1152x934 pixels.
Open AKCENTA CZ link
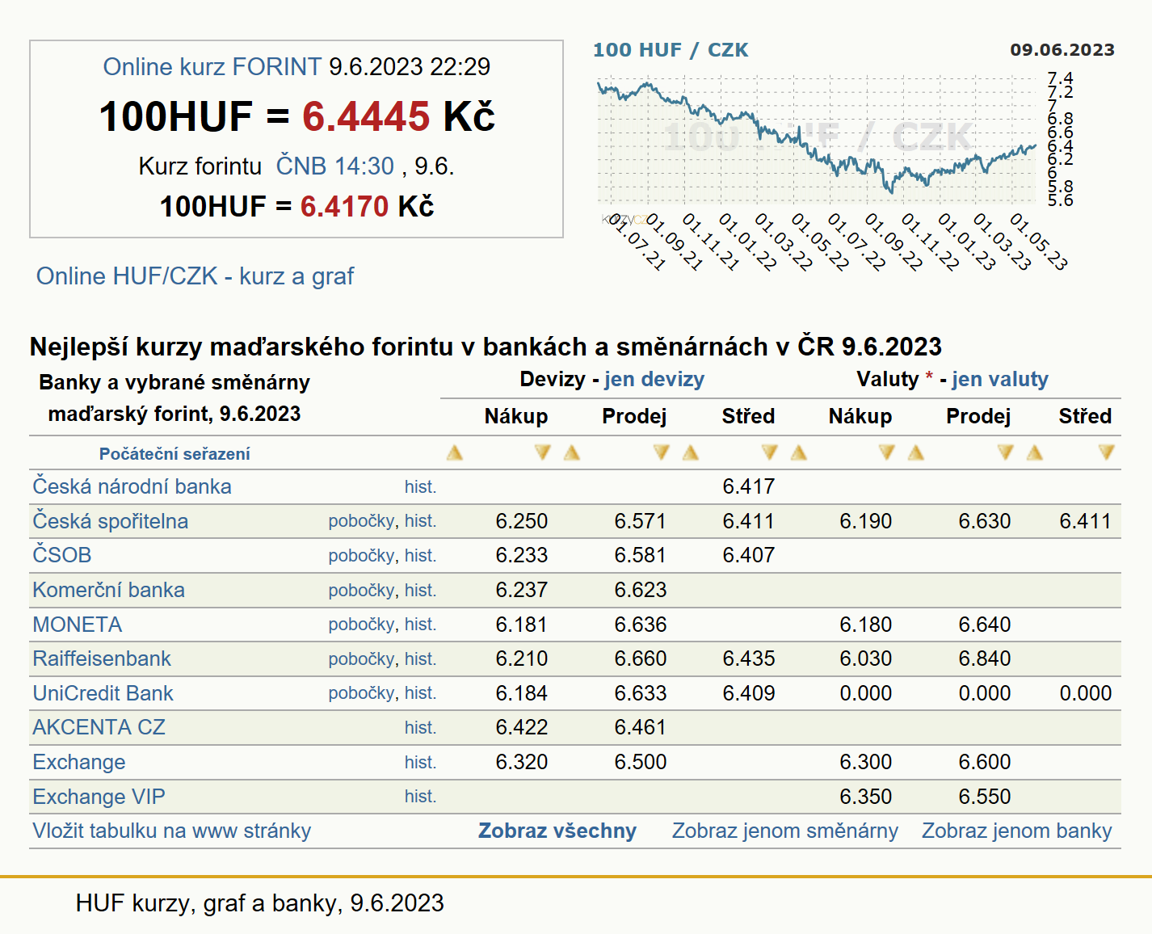click(99, 727)
